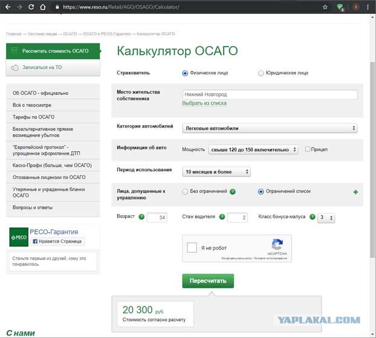Click the Место жительства city input field
The image size is (376, 338).
(x=270, y=94)
